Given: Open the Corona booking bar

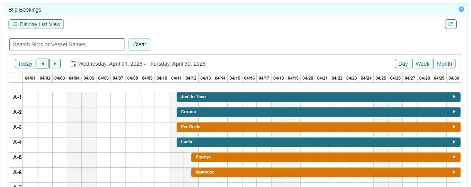Looking at the screenshot, I should [318, 112].
